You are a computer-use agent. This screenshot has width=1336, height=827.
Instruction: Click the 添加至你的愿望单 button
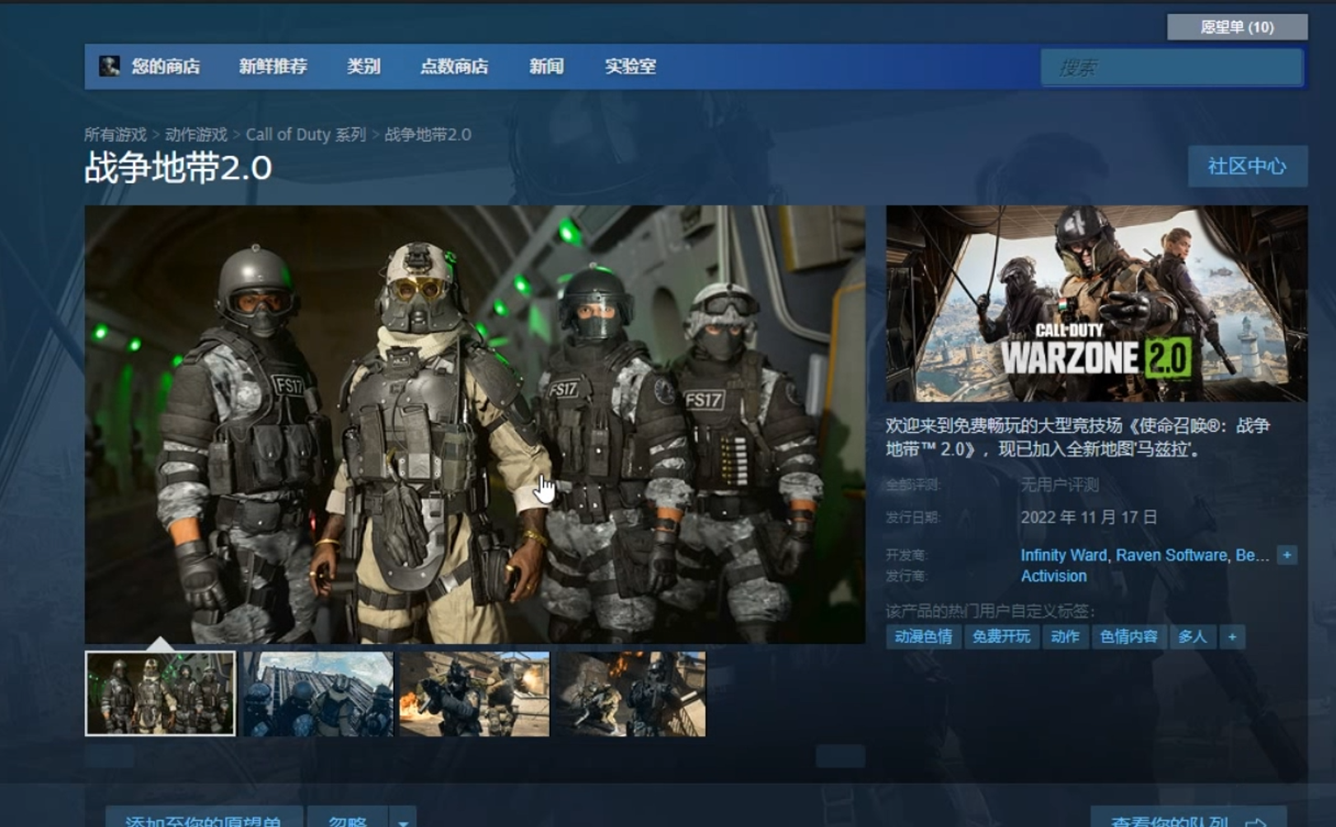coord(204,820)
